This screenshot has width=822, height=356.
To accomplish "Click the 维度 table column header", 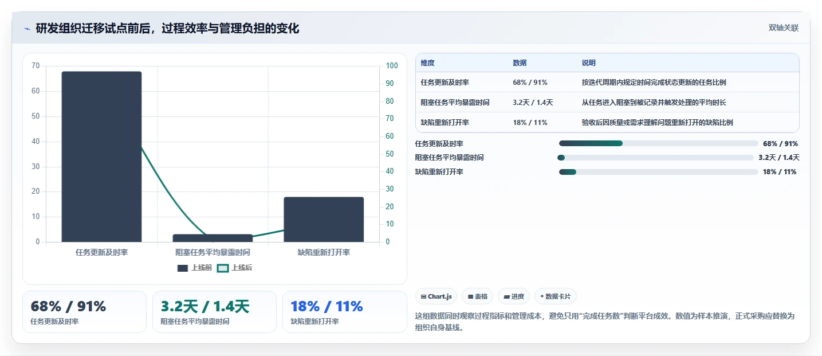I will coord(428,63).
